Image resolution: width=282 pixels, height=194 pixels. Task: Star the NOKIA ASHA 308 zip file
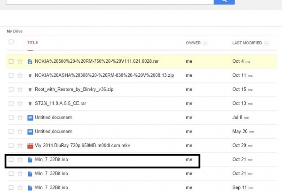20,75
